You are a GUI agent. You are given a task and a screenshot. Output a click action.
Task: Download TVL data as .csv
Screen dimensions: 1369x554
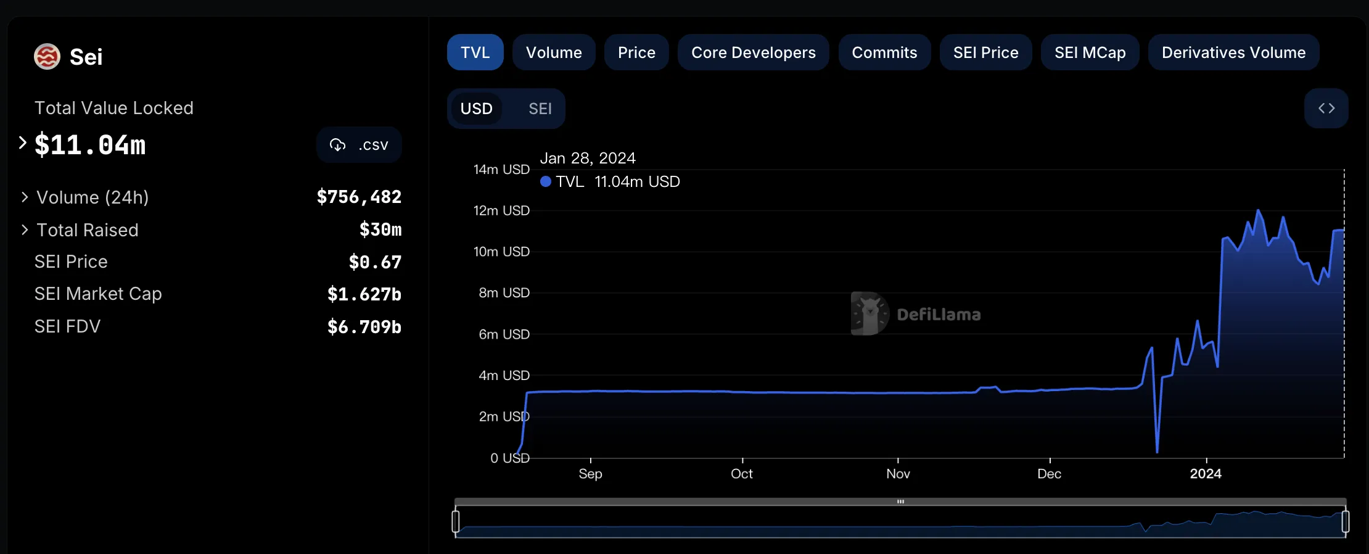point(359,145)
